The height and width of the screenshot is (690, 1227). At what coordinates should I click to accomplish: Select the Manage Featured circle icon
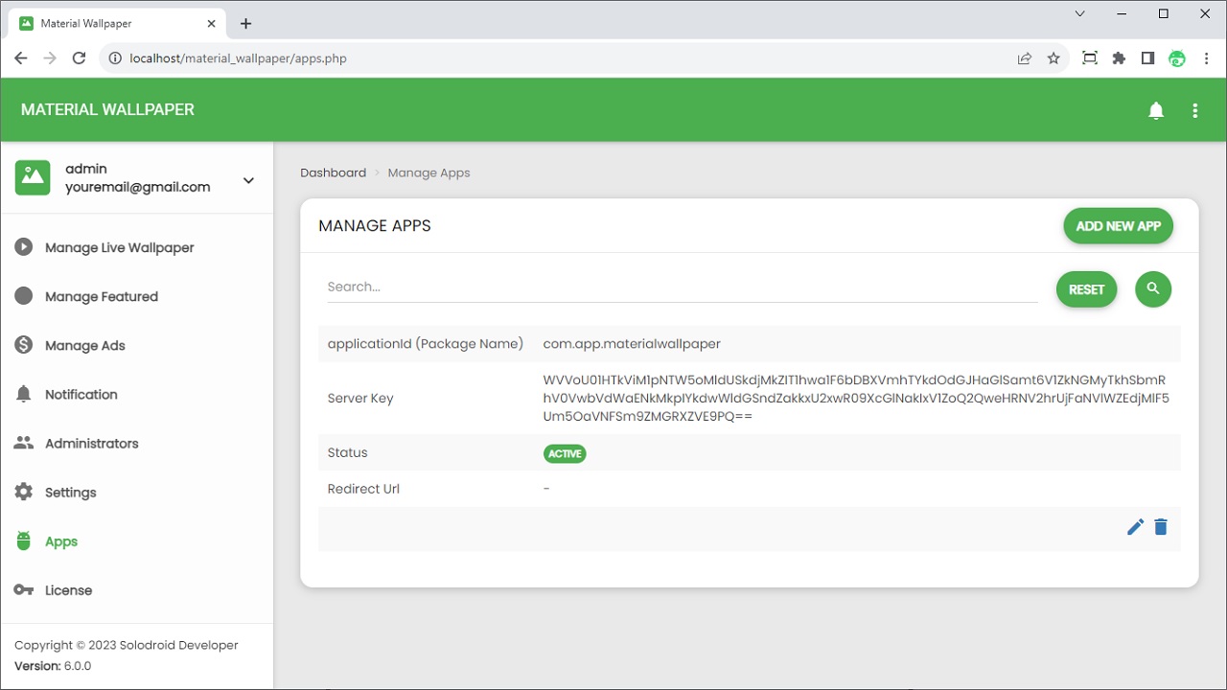tap(23, 295)
